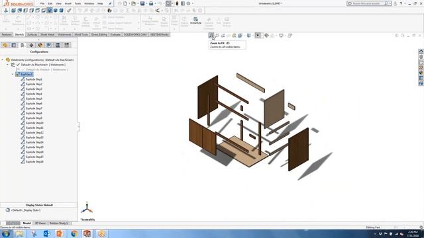Screen dimensions: 424x238
Task: Open the DimXpertManager crosshair tab icon
Action: (x=31, y=45)
